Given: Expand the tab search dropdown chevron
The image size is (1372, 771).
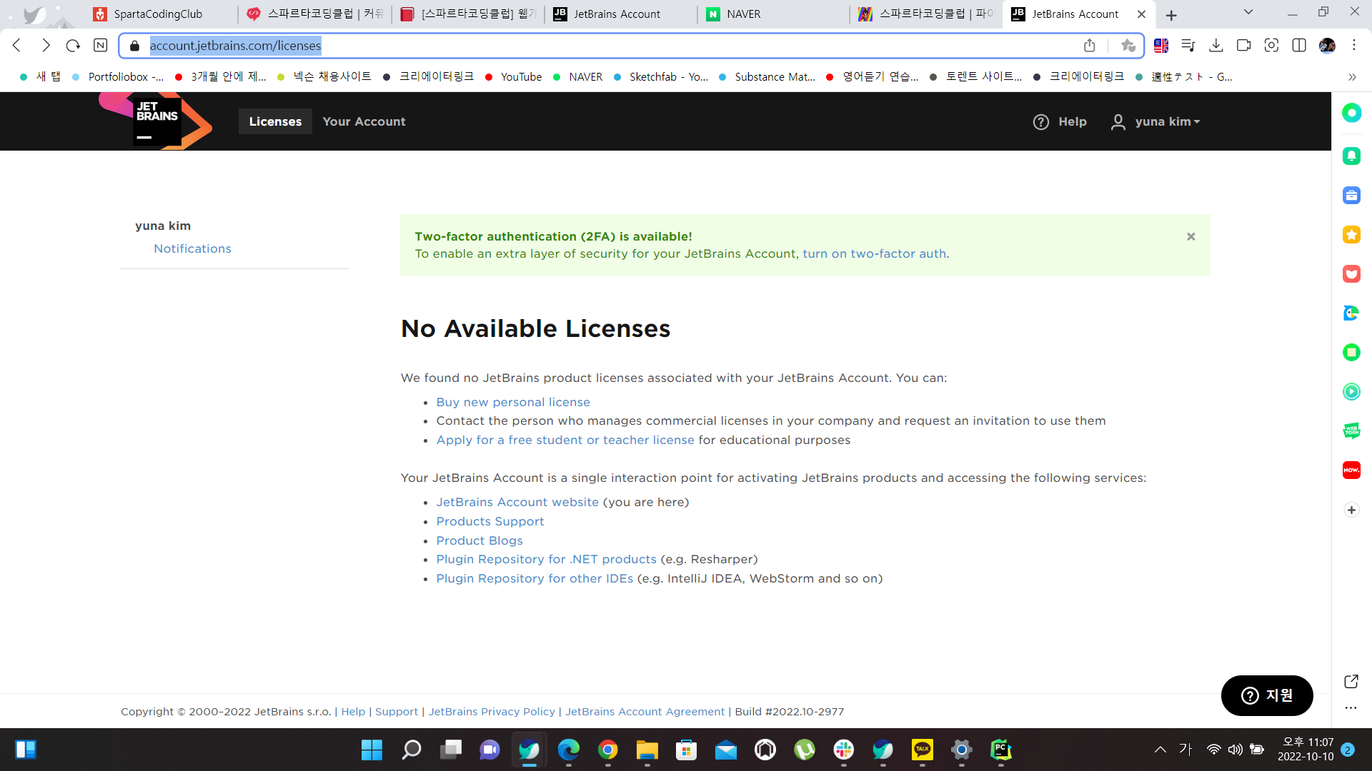Looking at the screenshot, I should 1248,12.
